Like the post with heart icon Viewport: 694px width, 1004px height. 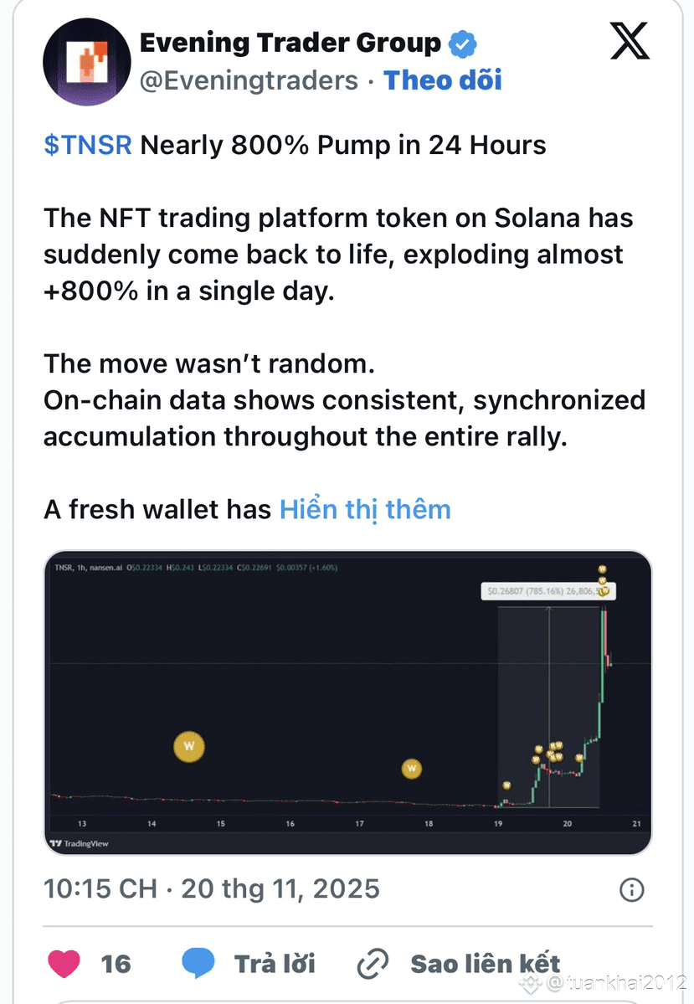(64, 963)
